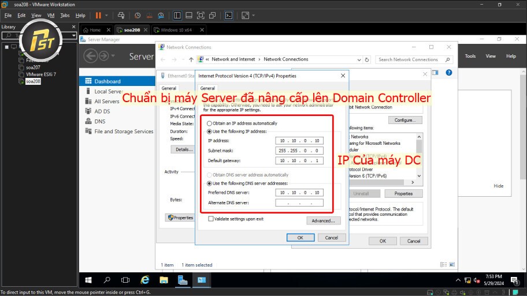Click Network Connections taskbar icon

point(202,280)
